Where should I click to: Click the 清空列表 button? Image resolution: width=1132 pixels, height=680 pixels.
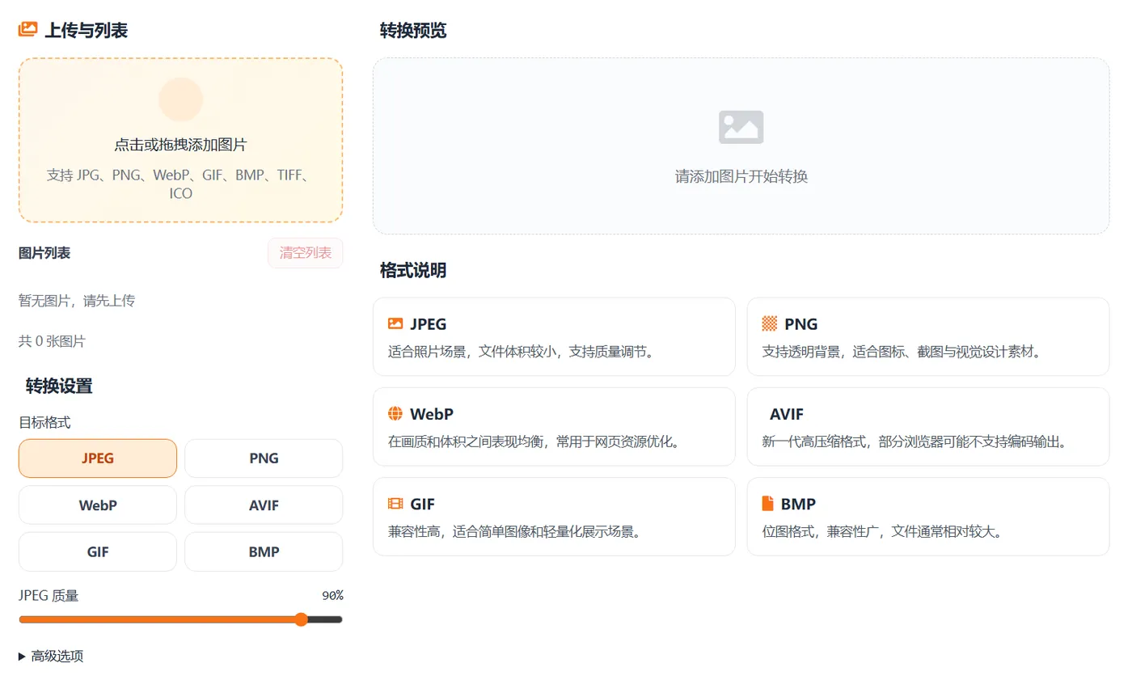pos(305,252)
